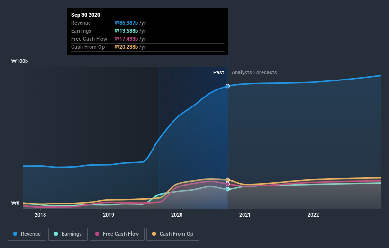The height and width of the screenshot is (248, 389).
Task: Click the pink Free Cash Flow data point
Action: click(227, 184)
